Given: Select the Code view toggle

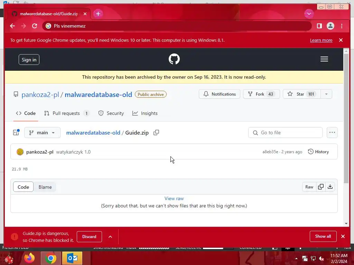Looking at the screenshot, I should (x=23, y=187).
